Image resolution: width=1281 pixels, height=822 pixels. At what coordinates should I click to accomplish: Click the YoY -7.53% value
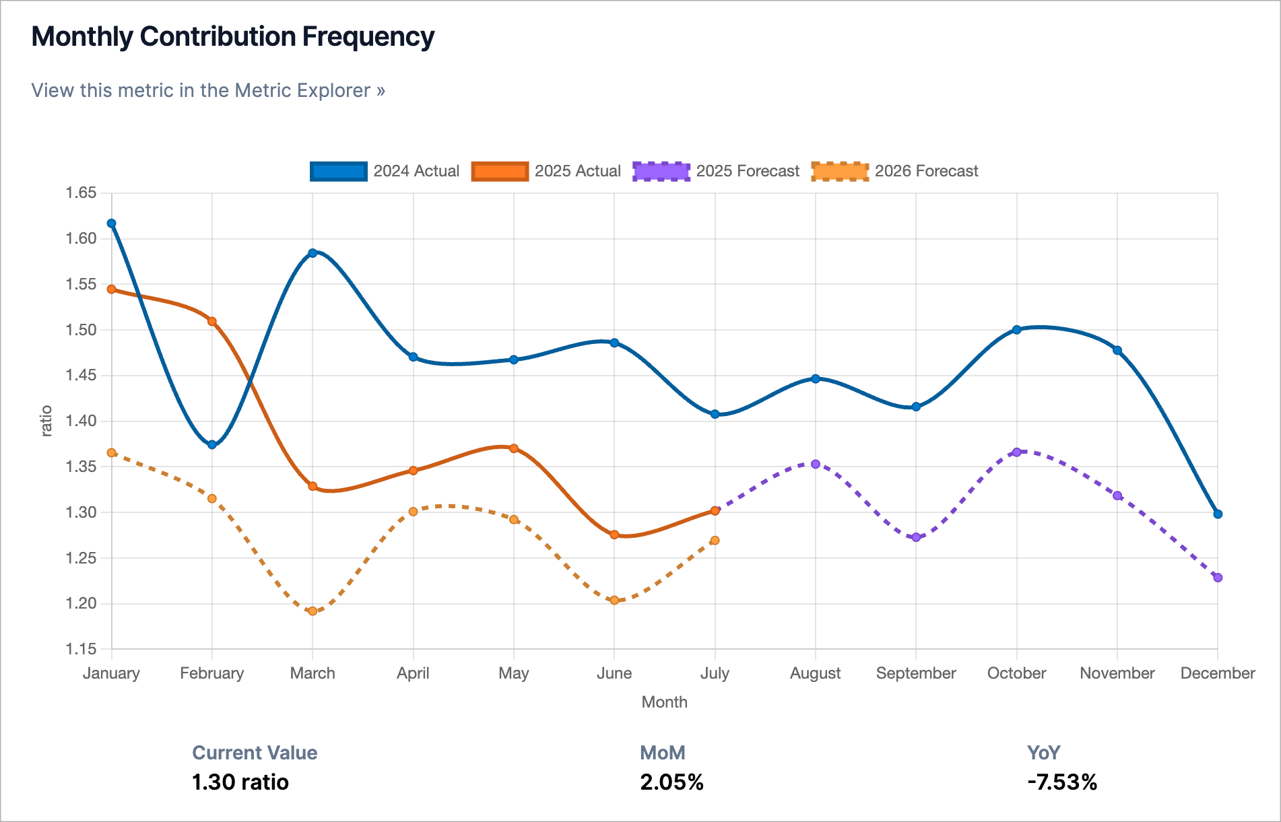coord(1062,782)
